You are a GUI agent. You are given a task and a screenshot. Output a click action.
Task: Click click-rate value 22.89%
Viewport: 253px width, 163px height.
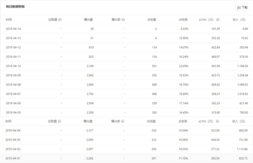pyautogui.click(x=183, y=66)
